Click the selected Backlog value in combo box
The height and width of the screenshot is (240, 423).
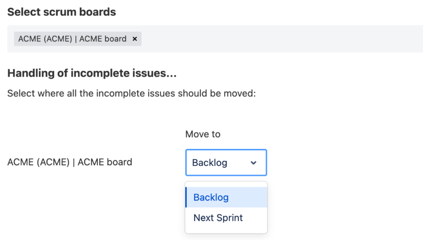point(210,163)
